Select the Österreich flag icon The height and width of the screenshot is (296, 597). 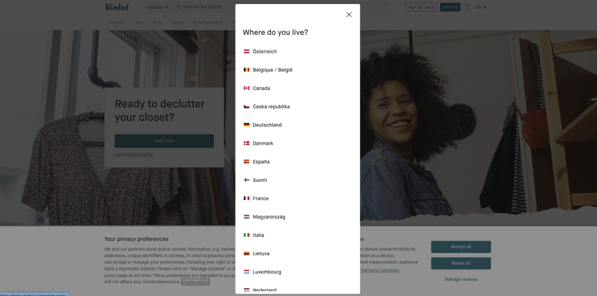coord(247,51)
